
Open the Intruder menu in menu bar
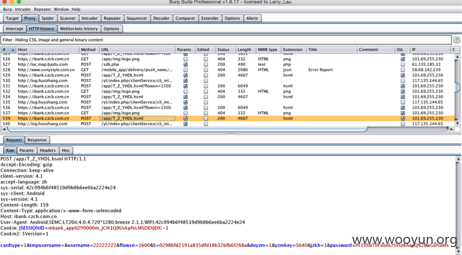(22, 9)
